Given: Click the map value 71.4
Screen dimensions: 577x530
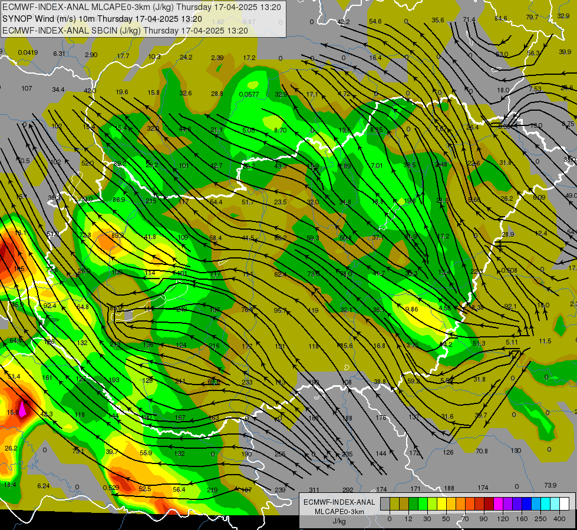Looking at the screenshot, I should tap(469, 19).
